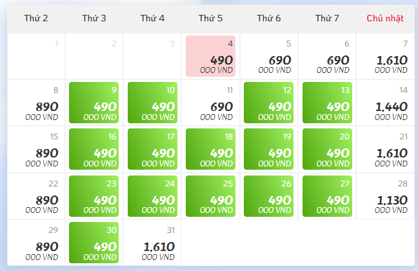Click the date 15 fare cell
The height and width of the screenshot is (271, 418).
tap(36, 149)
